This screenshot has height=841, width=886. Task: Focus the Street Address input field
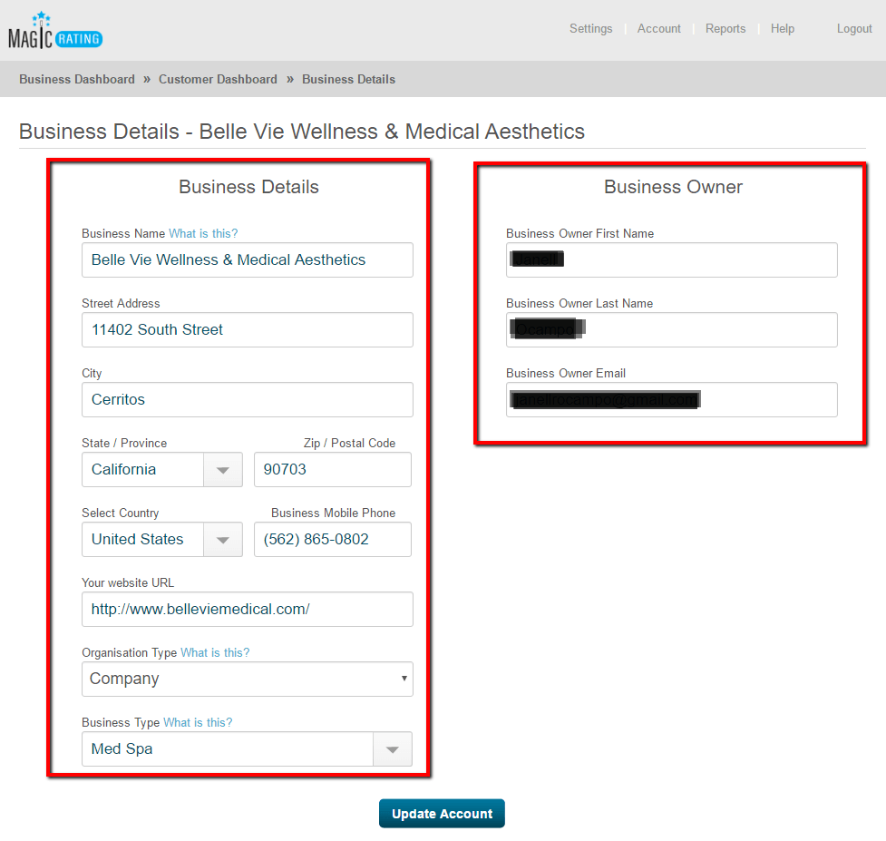click(248, 330)
